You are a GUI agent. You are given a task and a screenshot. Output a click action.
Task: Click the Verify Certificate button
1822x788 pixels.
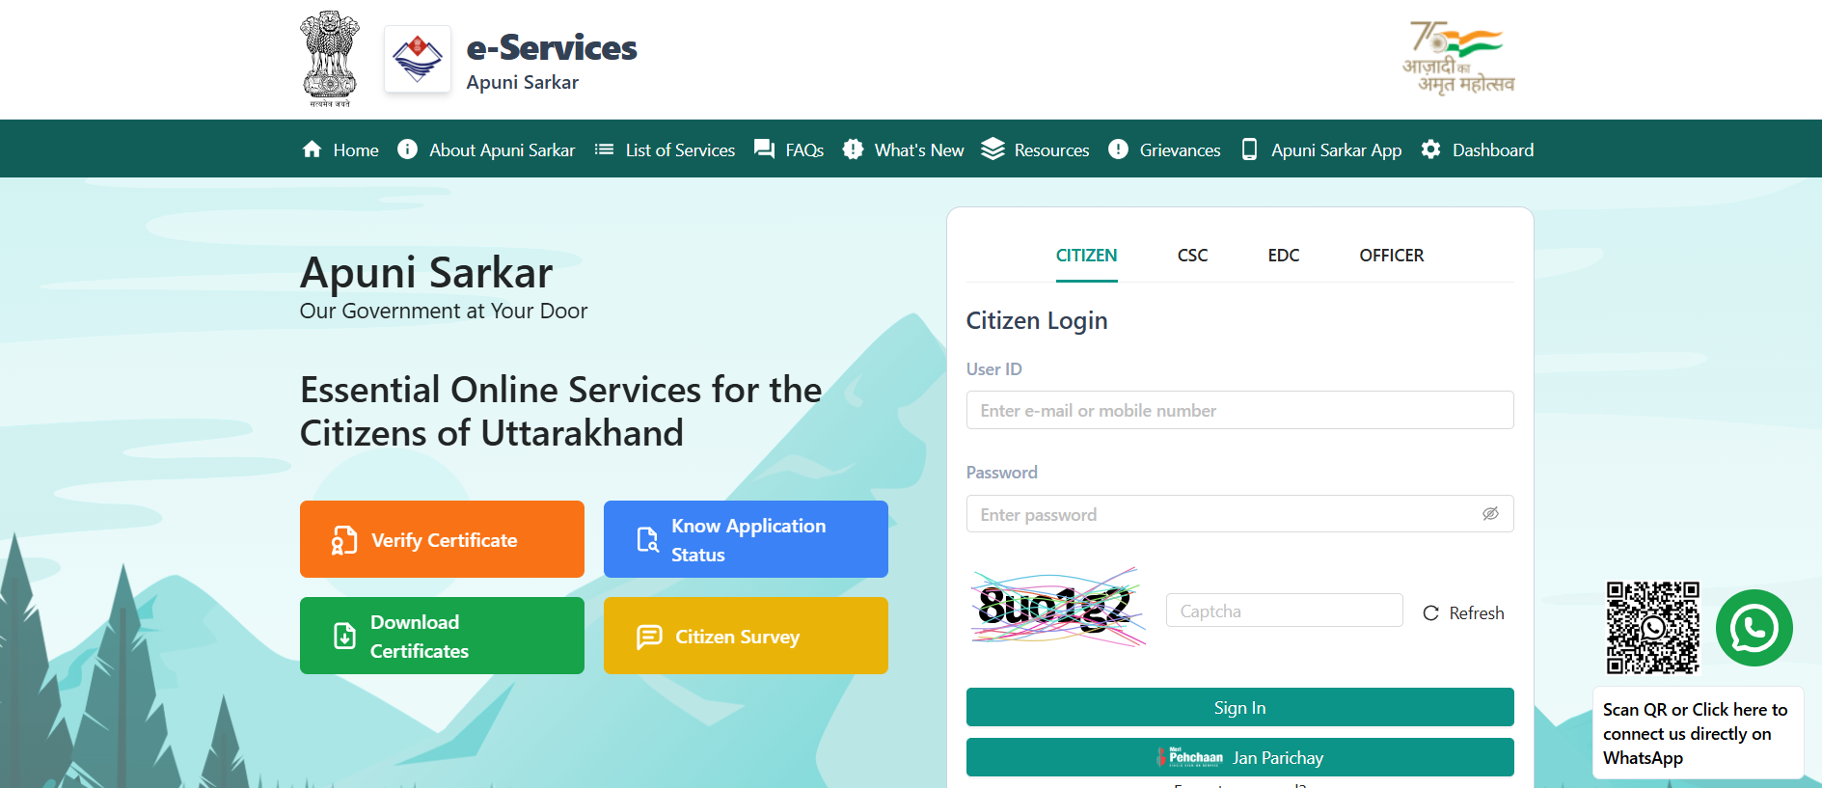(442, 539)
